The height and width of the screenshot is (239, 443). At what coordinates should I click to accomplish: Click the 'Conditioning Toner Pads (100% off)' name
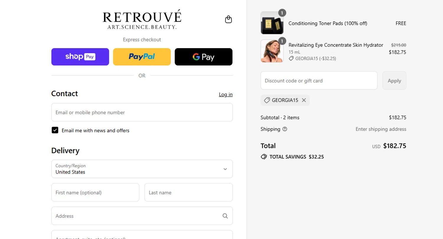click(x=328, y=23)
